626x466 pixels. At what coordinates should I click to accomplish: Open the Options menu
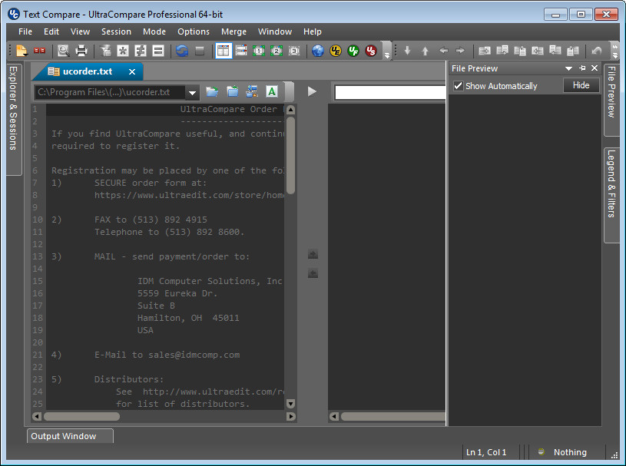(x=194, y=31)
